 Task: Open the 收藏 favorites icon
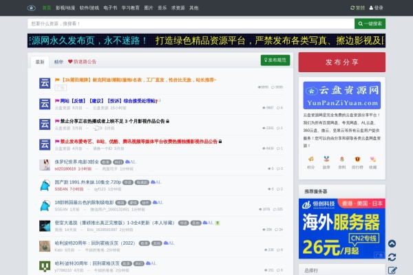(x=372, y=162)
